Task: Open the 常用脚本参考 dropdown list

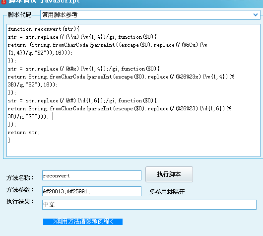Action: click(150, 15)
